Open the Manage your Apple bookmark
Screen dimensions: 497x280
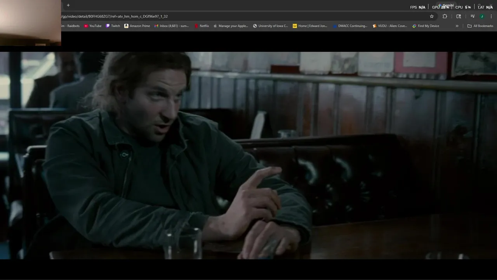pyautogui.click(x=231, y=26)
